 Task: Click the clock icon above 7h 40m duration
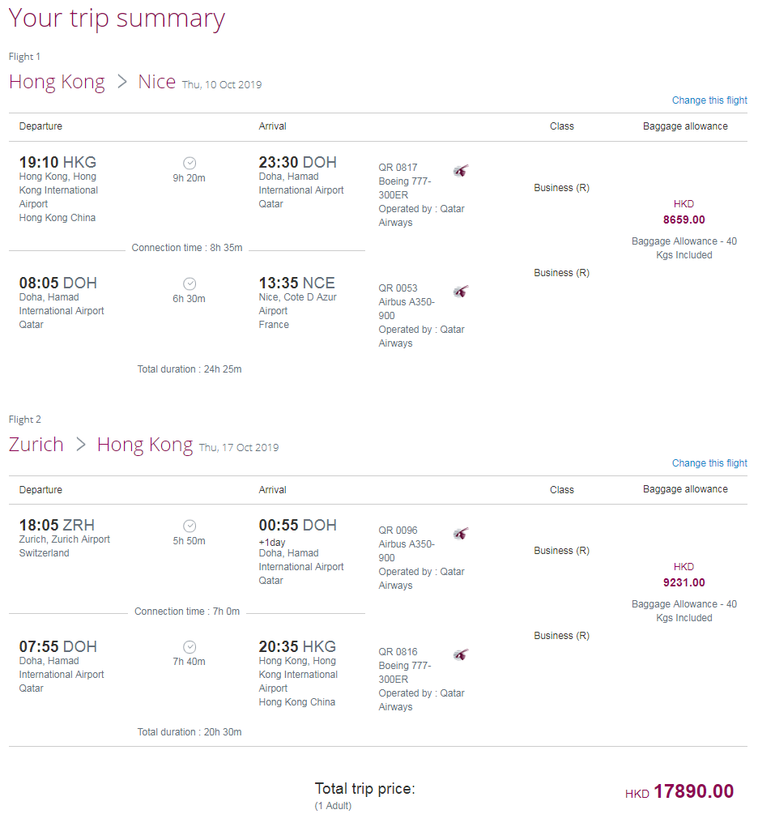coord(189,647)
